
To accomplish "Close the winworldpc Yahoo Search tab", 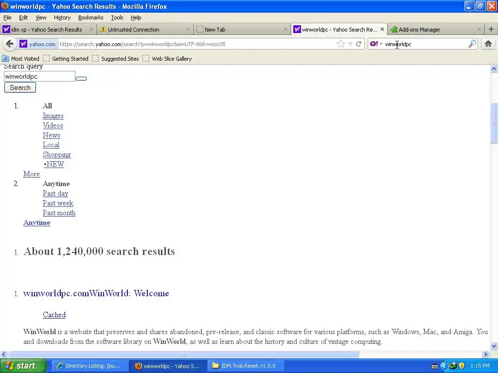I will point(382,29).
